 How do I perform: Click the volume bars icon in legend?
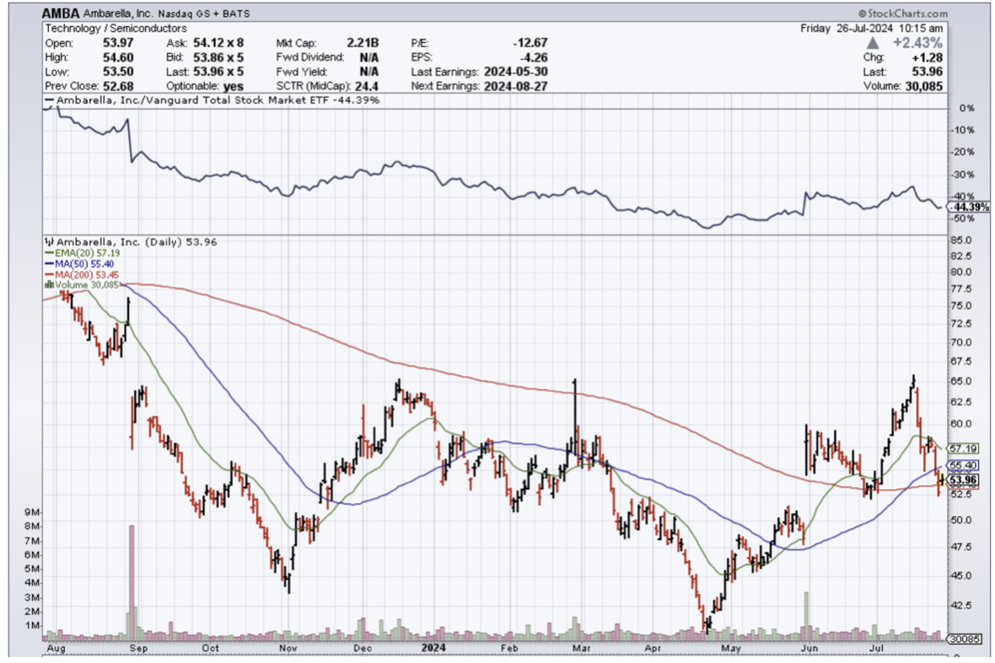[48, 284]
